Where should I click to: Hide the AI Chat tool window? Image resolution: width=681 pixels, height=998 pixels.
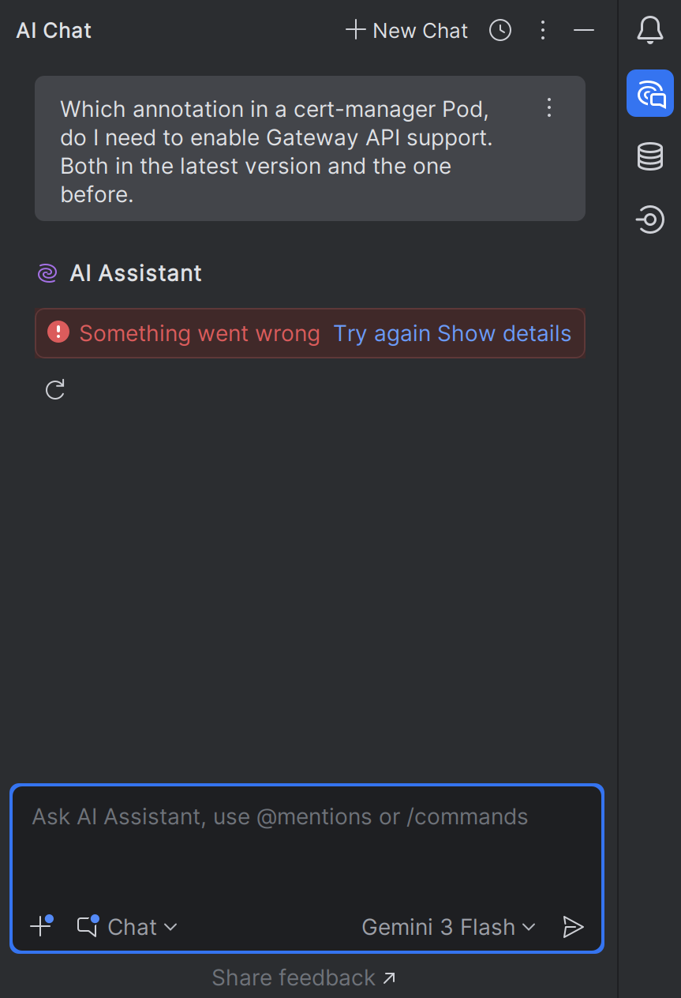click(x=584, y=31)
